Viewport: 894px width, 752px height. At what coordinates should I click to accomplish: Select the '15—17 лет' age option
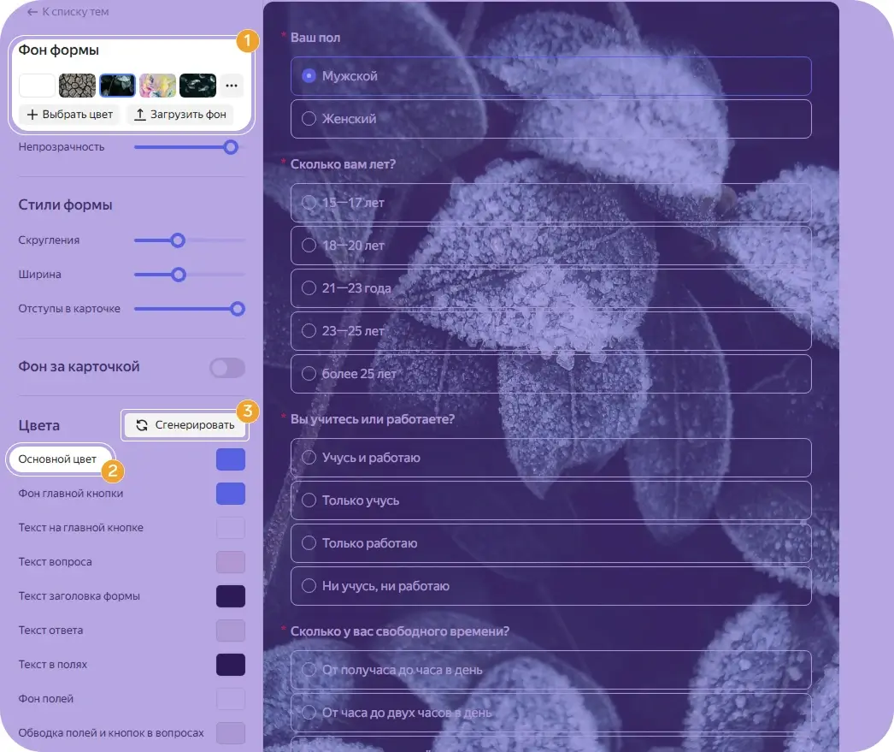[550, 203]
